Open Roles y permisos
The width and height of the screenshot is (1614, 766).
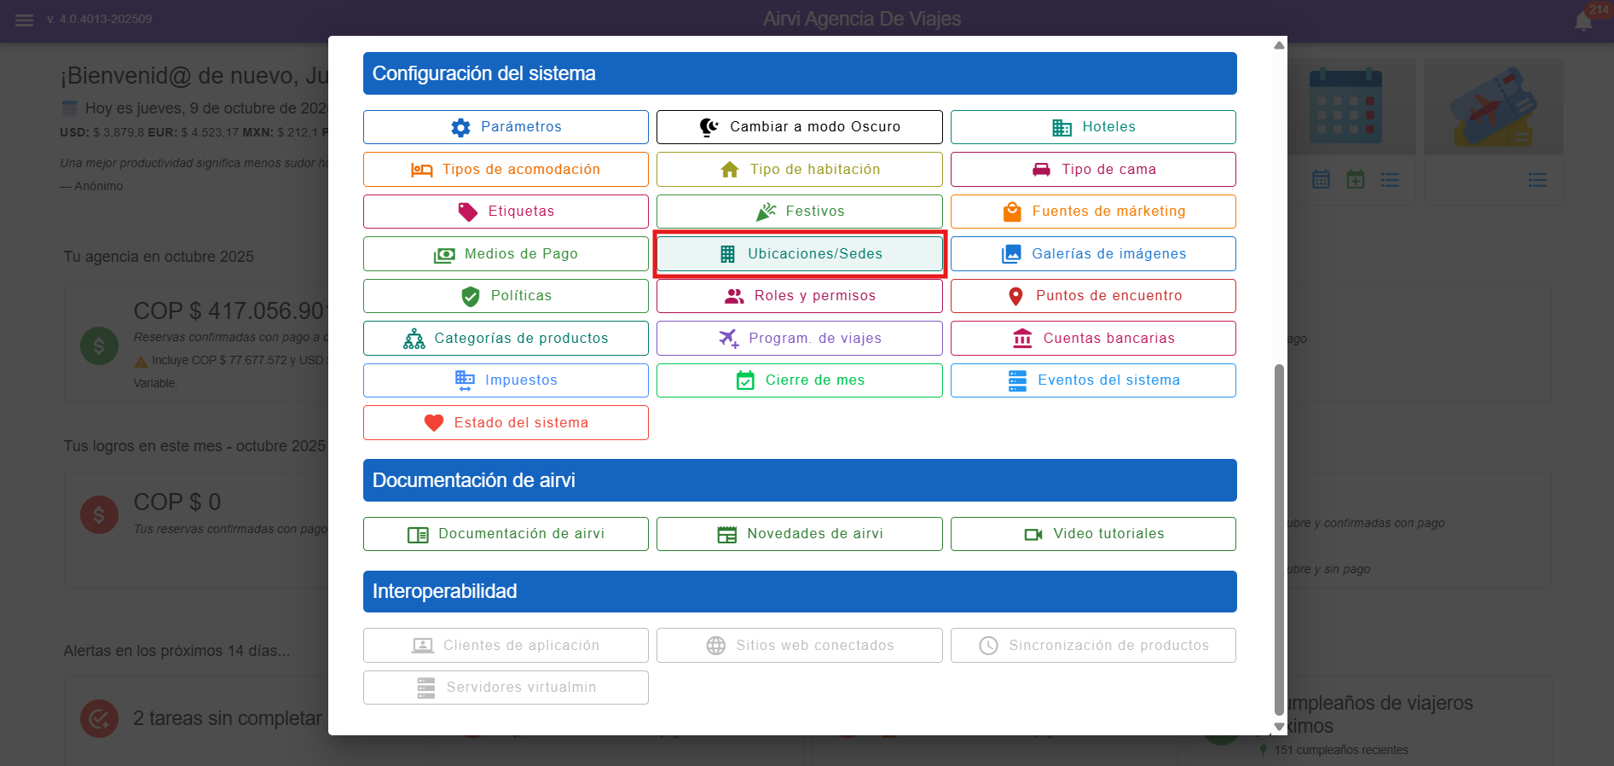799,296
